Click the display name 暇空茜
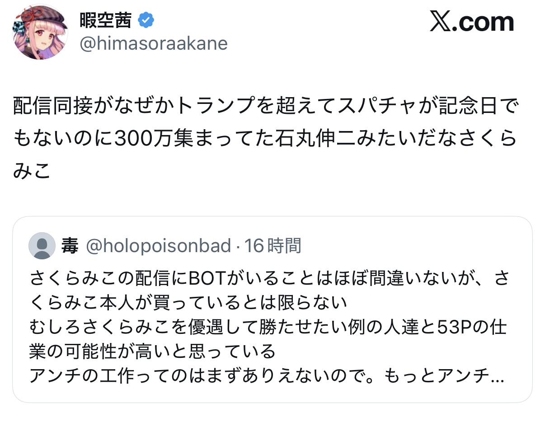Viewport: 545px width, 422px height. (x=105, y=20)
